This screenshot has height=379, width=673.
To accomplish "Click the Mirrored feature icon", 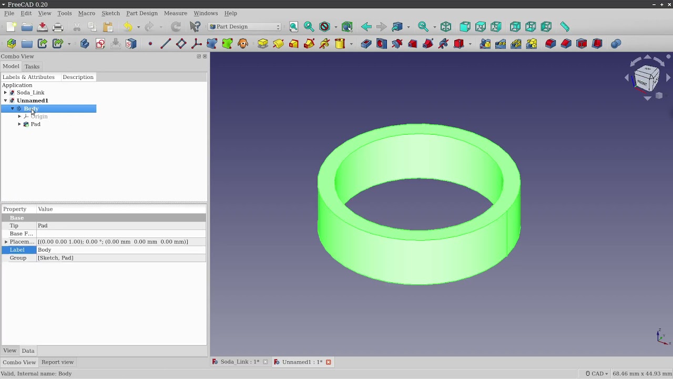I will [485, 44].
